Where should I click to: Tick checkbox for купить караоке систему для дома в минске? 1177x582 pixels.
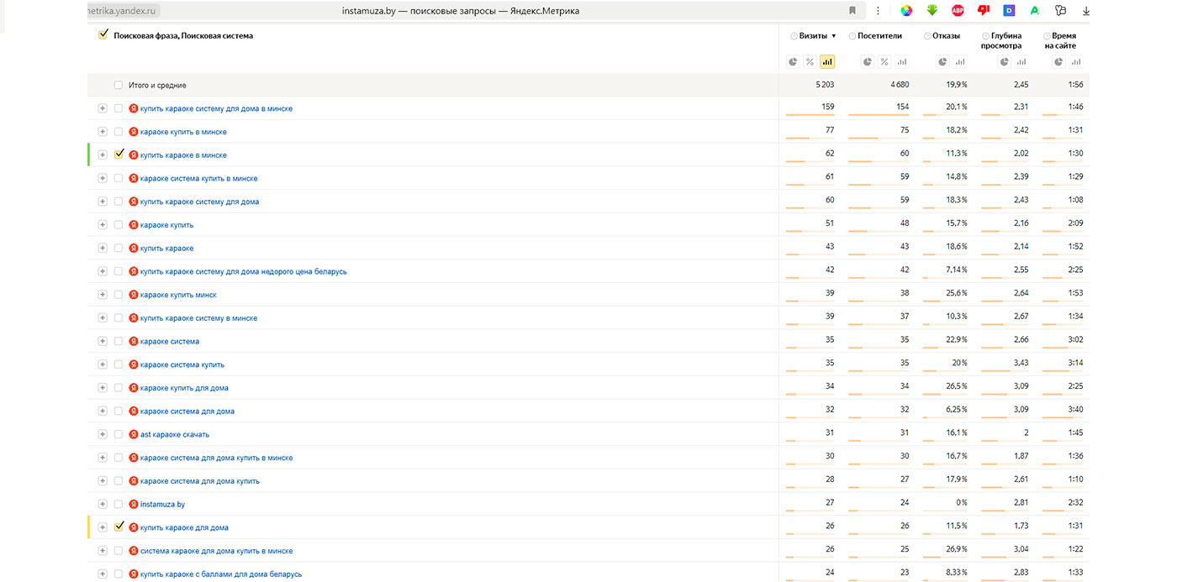[x=119, y=108]
